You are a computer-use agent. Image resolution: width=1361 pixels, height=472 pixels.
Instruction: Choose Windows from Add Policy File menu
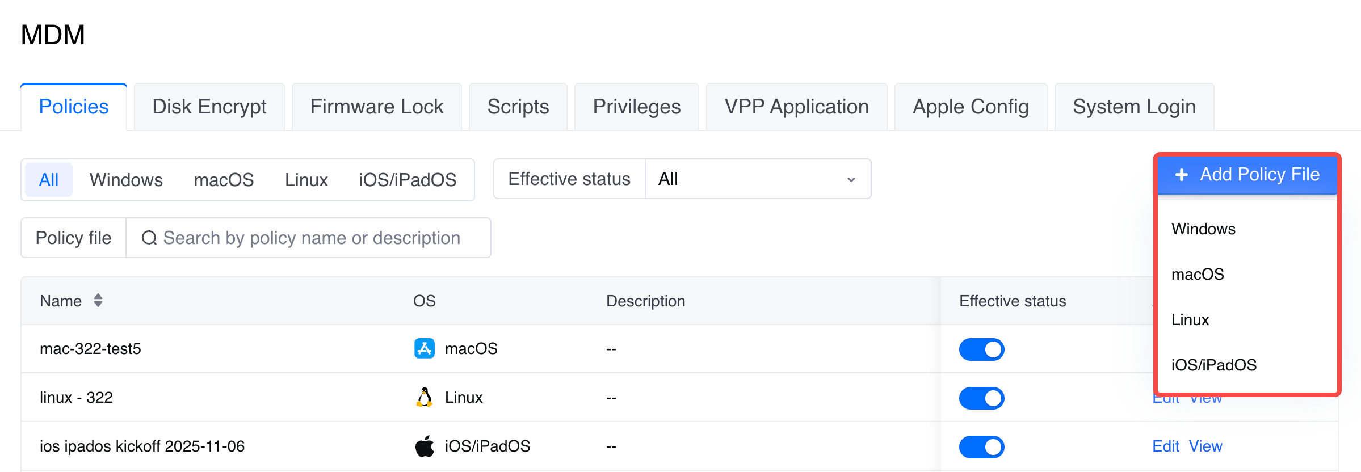(1203, 229)
